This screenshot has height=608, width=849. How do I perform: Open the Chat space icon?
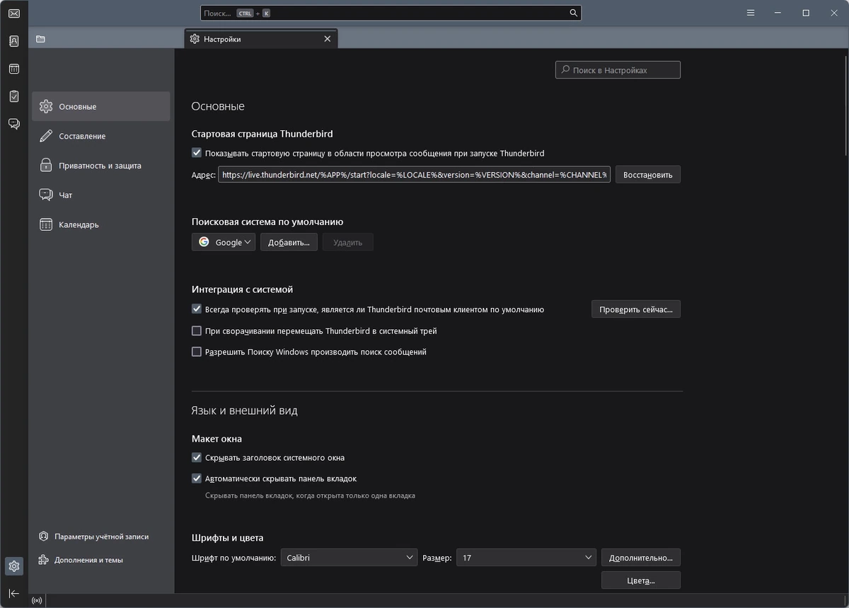pos(14,124)
